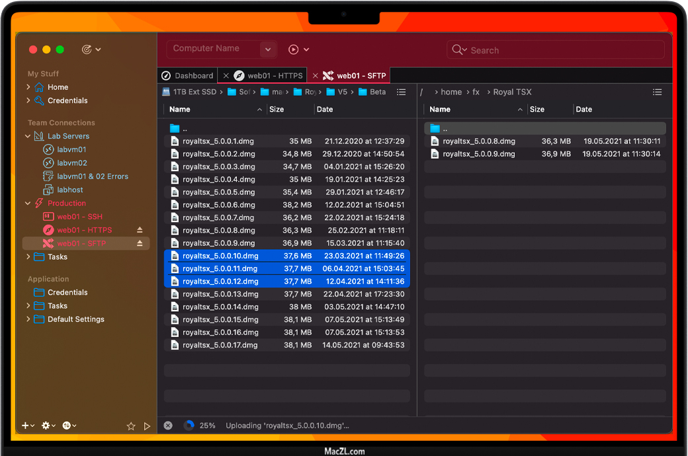Click the plus add button in sidebar footer
688x456 pixels.
(27, 426)
